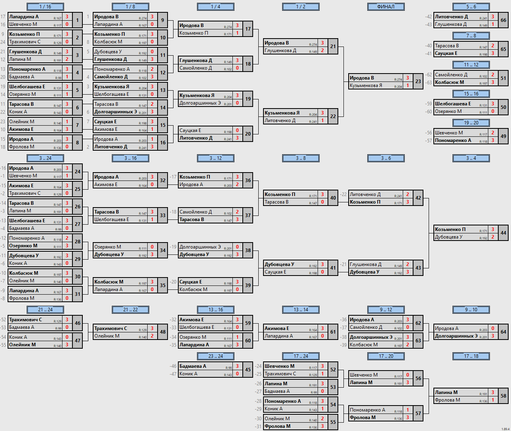Click match number 48 box for 21..22
Image resolution: width=511 pixels, height=431 pixels.
tap(162, 332)
